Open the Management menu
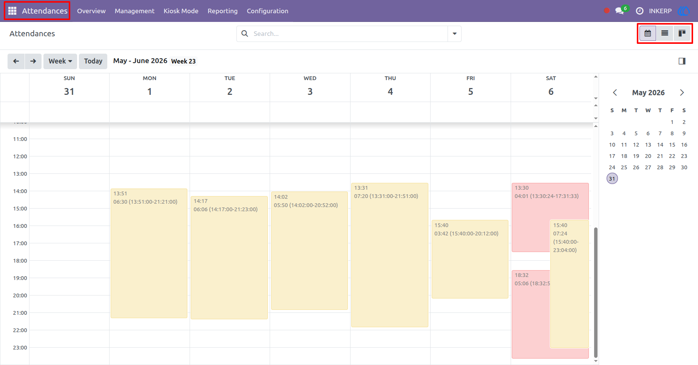The width and height of the screenshot is (698, 365). point(134,11)
